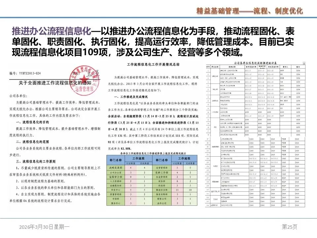Screen dimensions: 317x238
Task: Click the completion rate 82.88%
Action: click(126, 148)
